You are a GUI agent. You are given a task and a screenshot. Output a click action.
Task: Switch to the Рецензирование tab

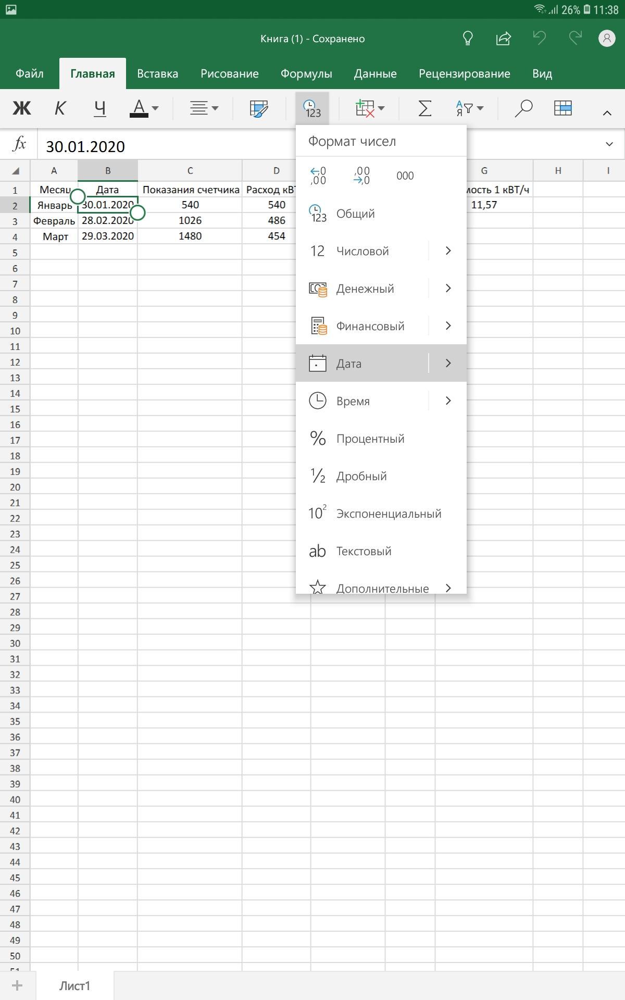[x=465, y=73]
